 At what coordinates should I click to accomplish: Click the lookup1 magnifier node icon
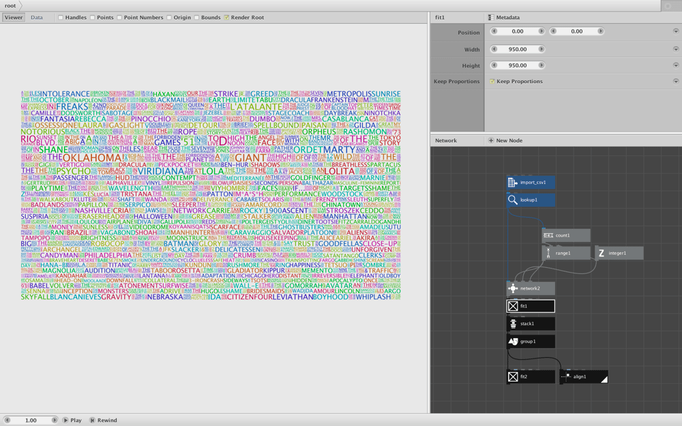click(513, 200)
